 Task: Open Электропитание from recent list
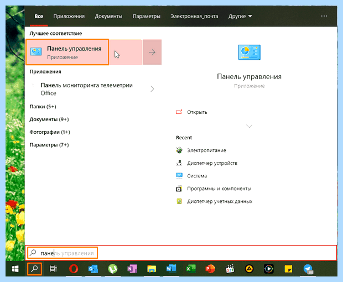(206, 150)
